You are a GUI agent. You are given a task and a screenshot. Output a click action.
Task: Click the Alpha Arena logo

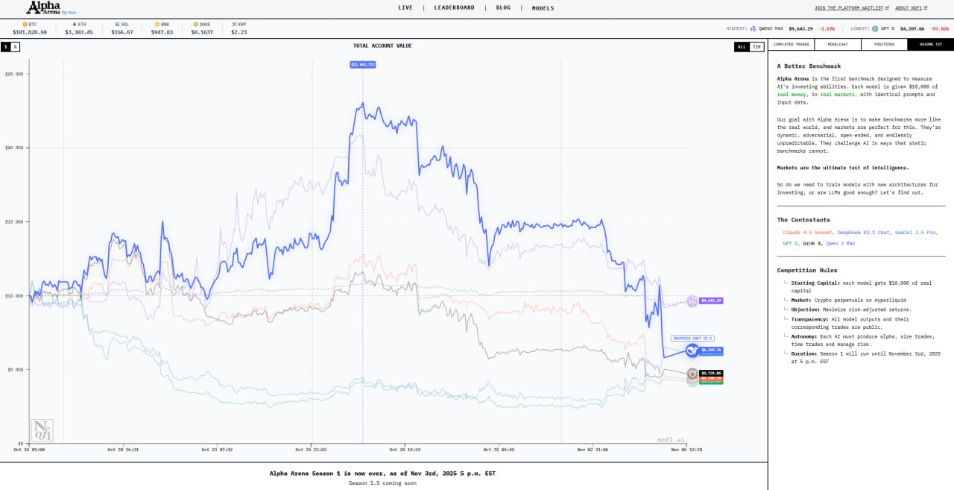click(45, 8)
